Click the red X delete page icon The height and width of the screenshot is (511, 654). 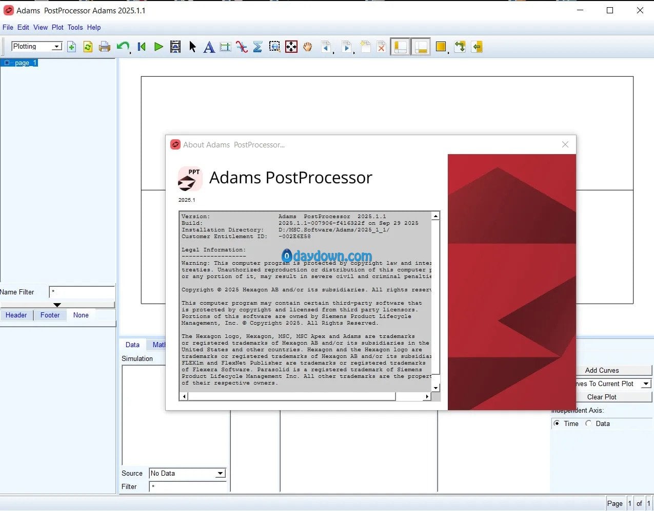pos(381,47)
